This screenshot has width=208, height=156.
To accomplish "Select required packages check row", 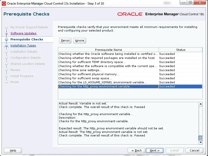I will [130, 58].
